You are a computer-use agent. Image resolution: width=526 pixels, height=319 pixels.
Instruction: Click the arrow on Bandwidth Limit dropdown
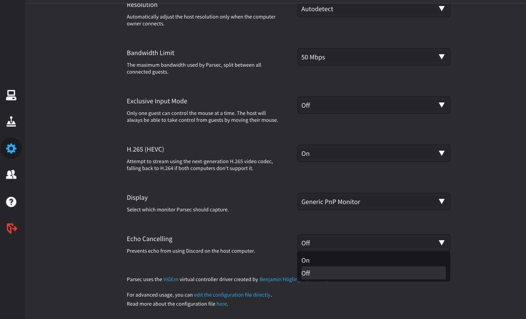[x=441, y=57]
